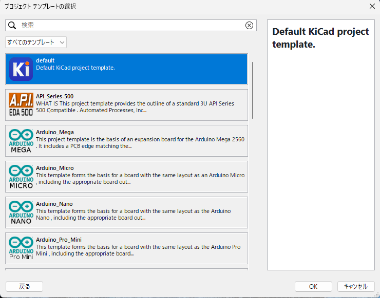This screenshot has height=298, width=380.
Task: Click the KiCad logo icon of default template
Action: point(21,69)
